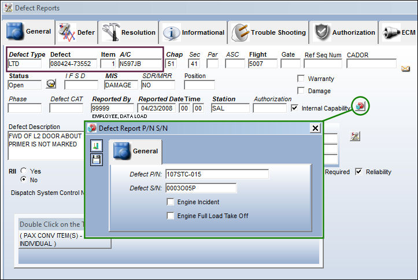The width and height of the screenshot is (418, 280).
Task: Click the Chap field showing 51
Action: coord(171,64)
